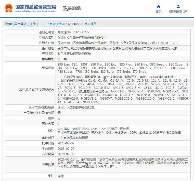
Task: Click the 首页 house icon
Action: click(159, 6)
